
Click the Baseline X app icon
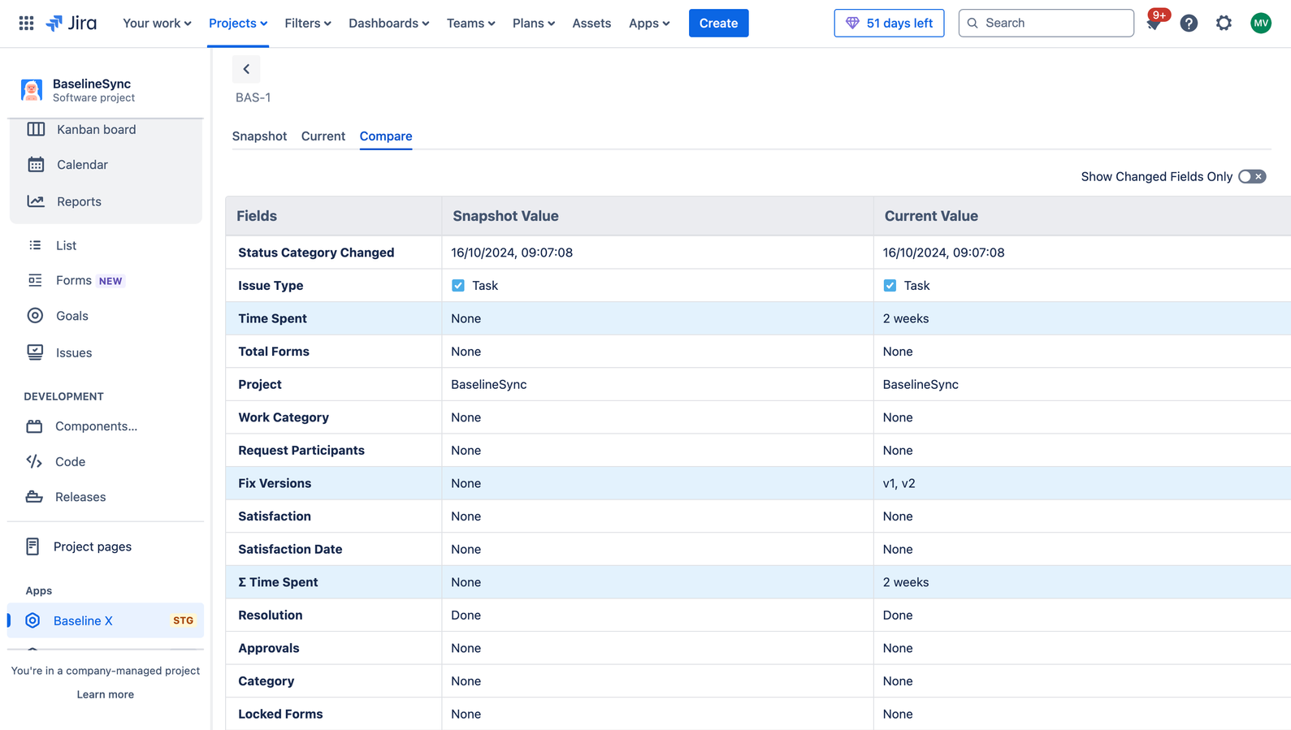32,620
